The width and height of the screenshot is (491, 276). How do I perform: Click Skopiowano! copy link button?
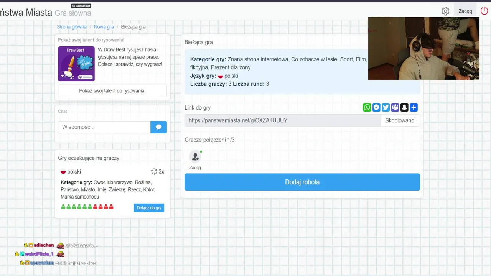coord(400,120)
